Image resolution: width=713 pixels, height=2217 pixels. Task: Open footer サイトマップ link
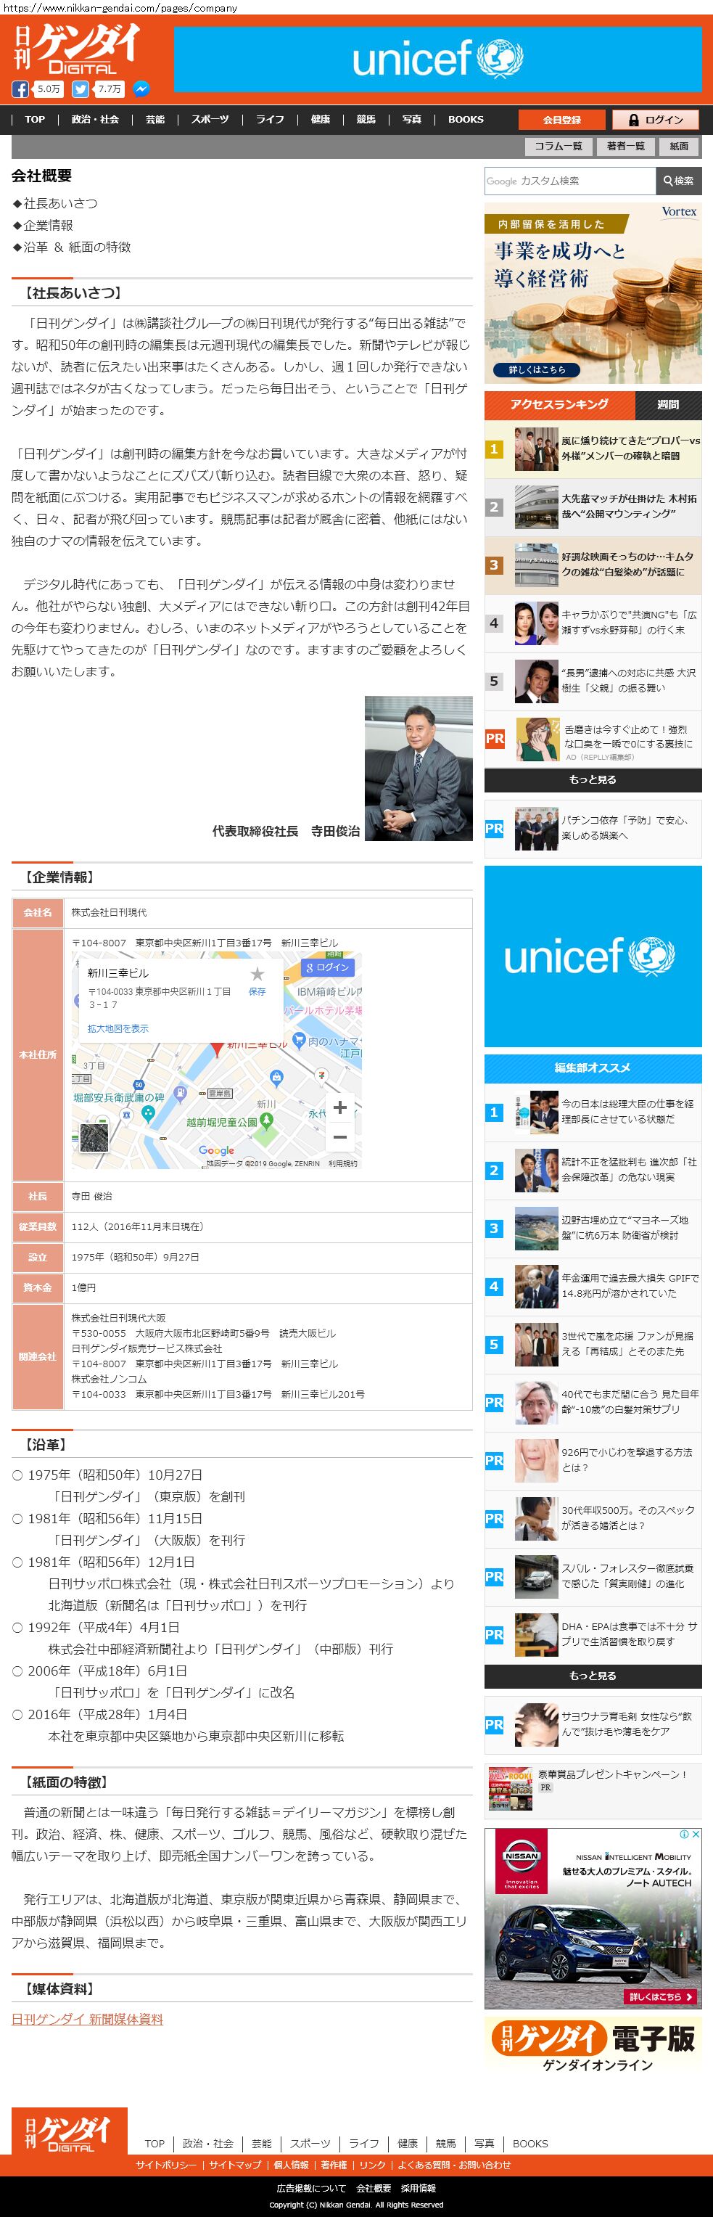[234, 2165]
